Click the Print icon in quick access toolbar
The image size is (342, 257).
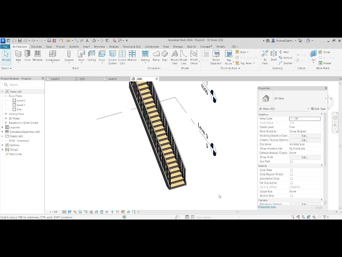[49, 41]
